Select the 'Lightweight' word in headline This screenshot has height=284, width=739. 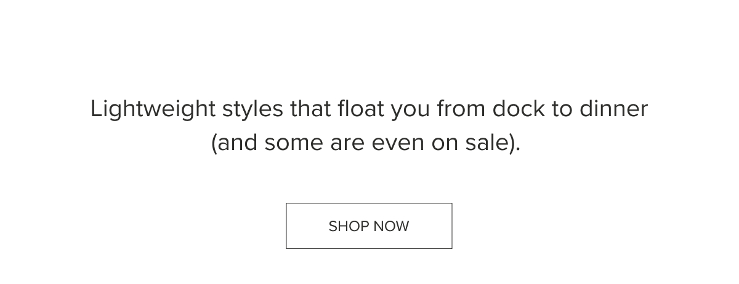pos(153,110)
